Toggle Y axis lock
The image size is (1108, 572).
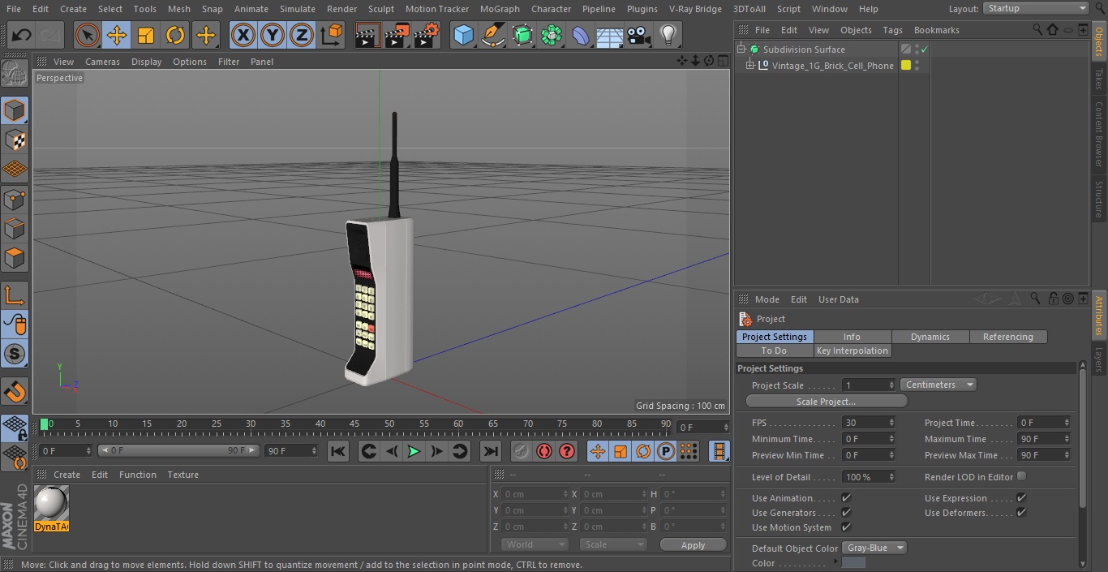(273, 35)
